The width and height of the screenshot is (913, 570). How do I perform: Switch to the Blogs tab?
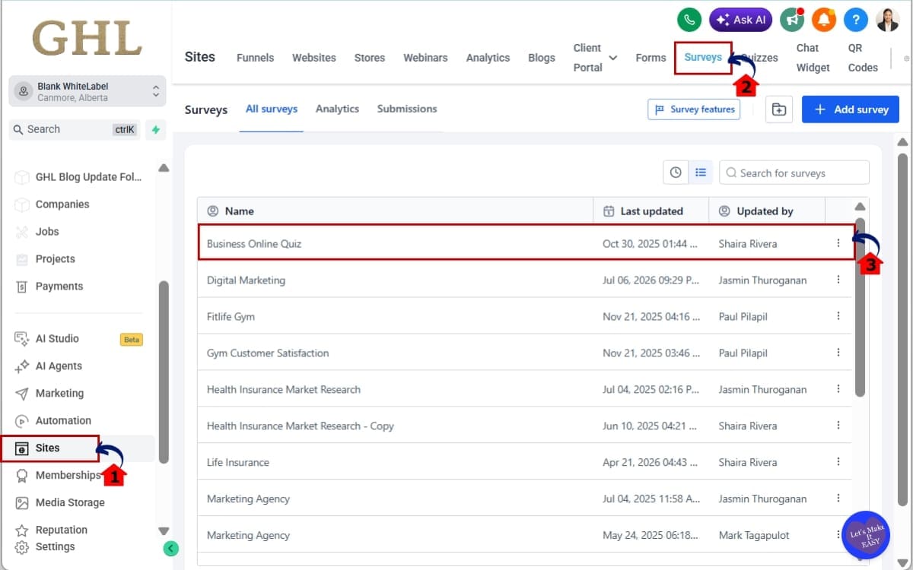tap(542, 58)
